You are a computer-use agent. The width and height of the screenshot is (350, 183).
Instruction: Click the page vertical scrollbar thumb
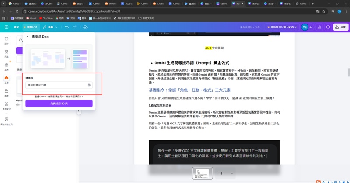click(x=349, y=73)
